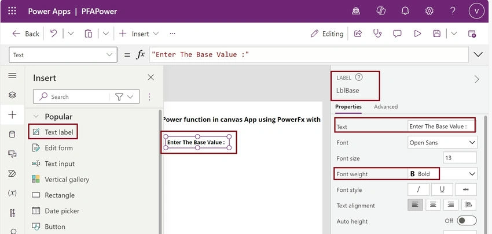Toggle the hamburger navigation menu
This screenshot has width=492, height=234.
(12, 76)
